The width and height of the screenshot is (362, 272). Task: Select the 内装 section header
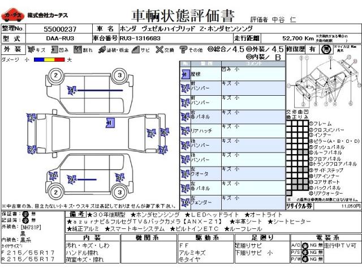pyautogui.click(x=92, y=238)
